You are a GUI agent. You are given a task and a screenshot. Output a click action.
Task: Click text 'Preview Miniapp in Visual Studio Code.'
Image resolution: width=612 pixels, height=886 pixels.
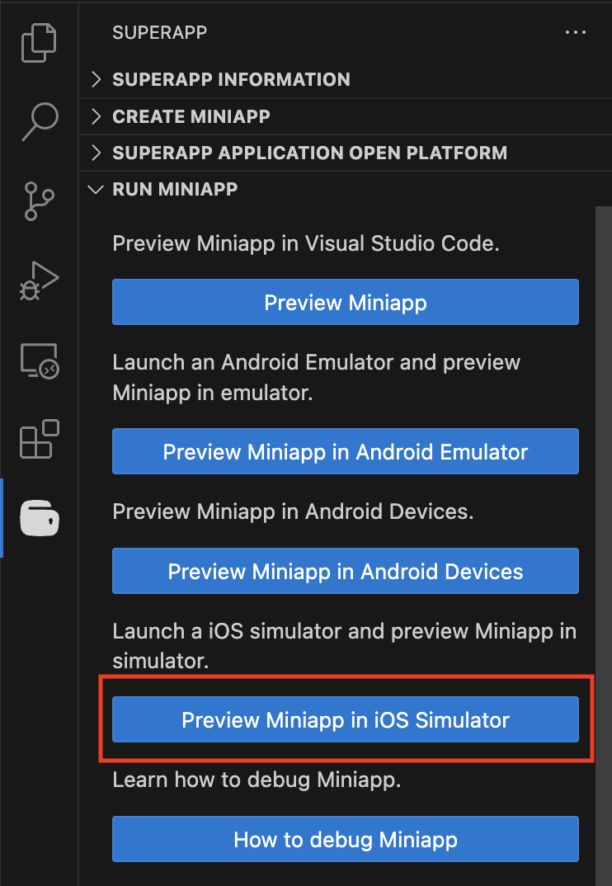point(306,243)
